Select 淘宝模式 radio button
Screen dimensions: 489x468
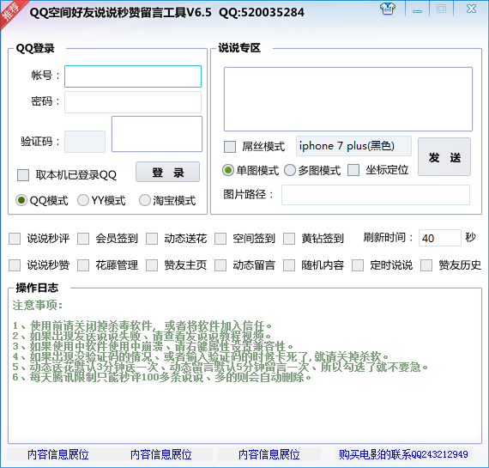145,200
